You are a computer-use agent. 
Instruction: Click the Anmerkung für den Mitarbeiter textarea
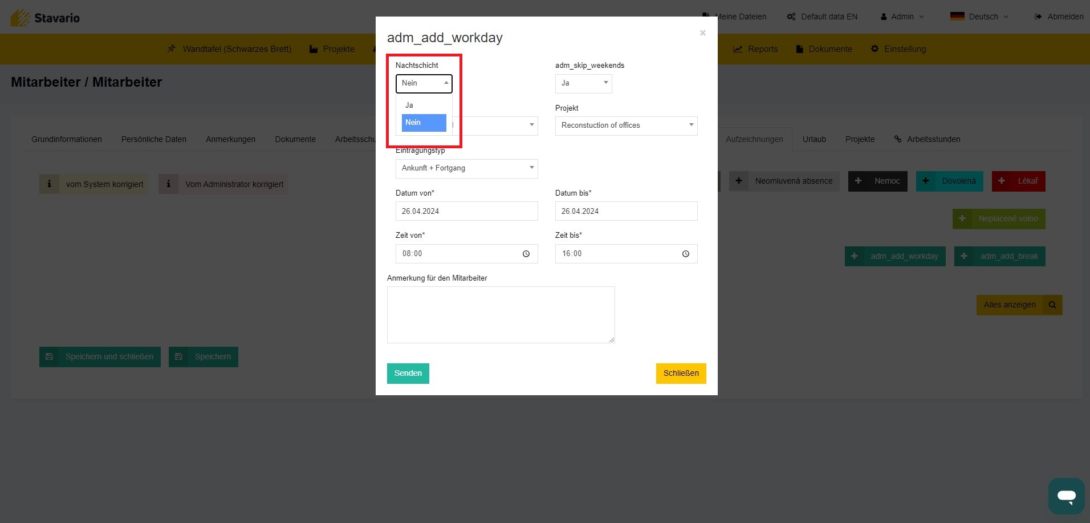[x=501, y=315]
